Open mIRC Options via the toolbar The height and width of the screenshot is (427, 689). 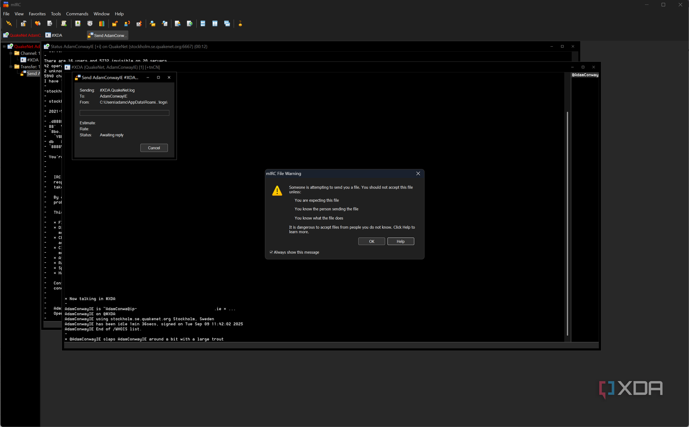coord(23,23)
